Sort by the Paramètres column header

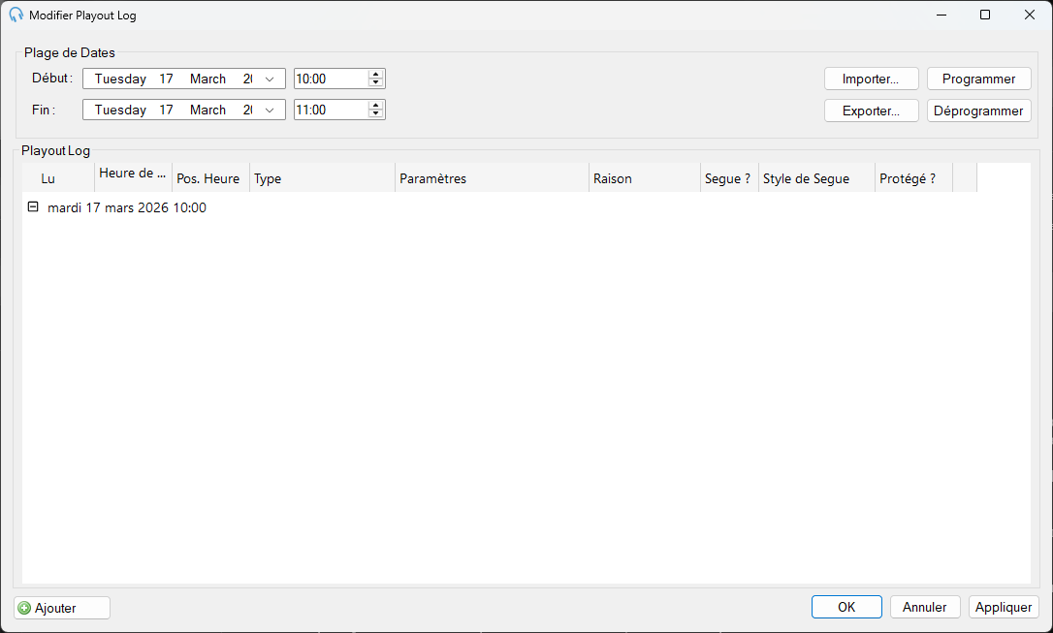(x=492, y=178)
